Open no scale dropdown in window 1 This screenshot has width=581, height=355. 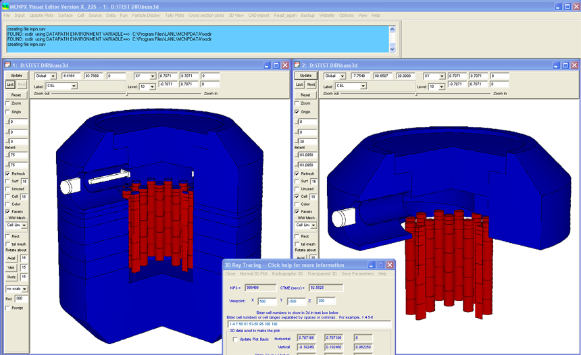24,289
